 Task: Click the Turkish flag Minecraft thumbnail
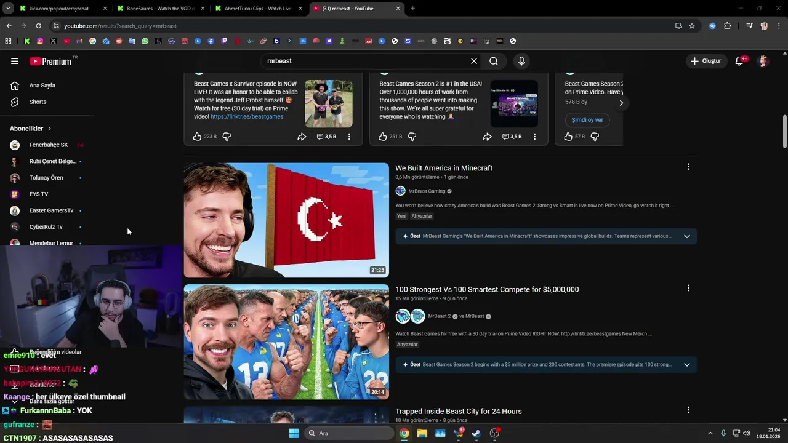click(x=286, y=220)
